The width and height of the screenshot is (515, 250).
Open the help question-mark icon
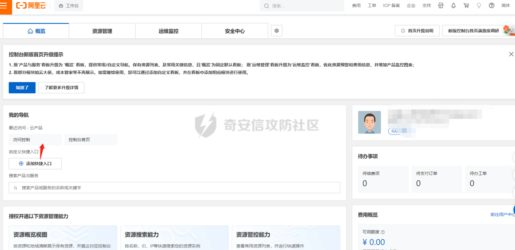492,6
